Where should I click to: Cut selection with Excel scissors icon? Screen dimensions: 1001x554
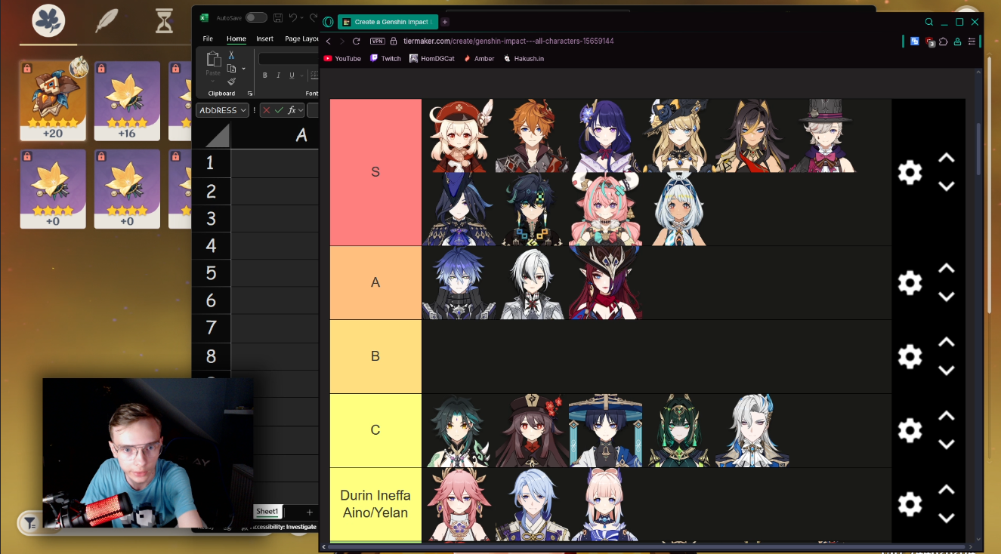pos(231,55)
